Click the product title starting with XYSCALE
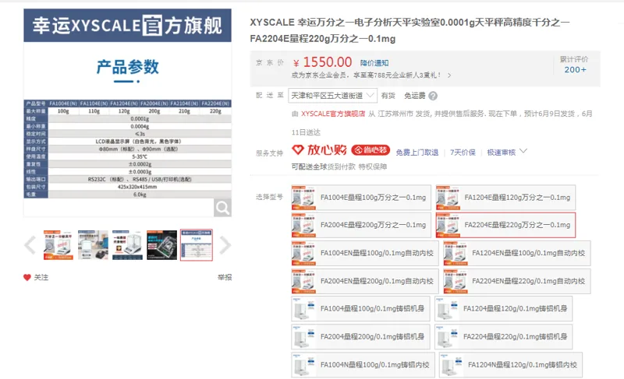Viewport: 624px width, 379px height. 410,30
